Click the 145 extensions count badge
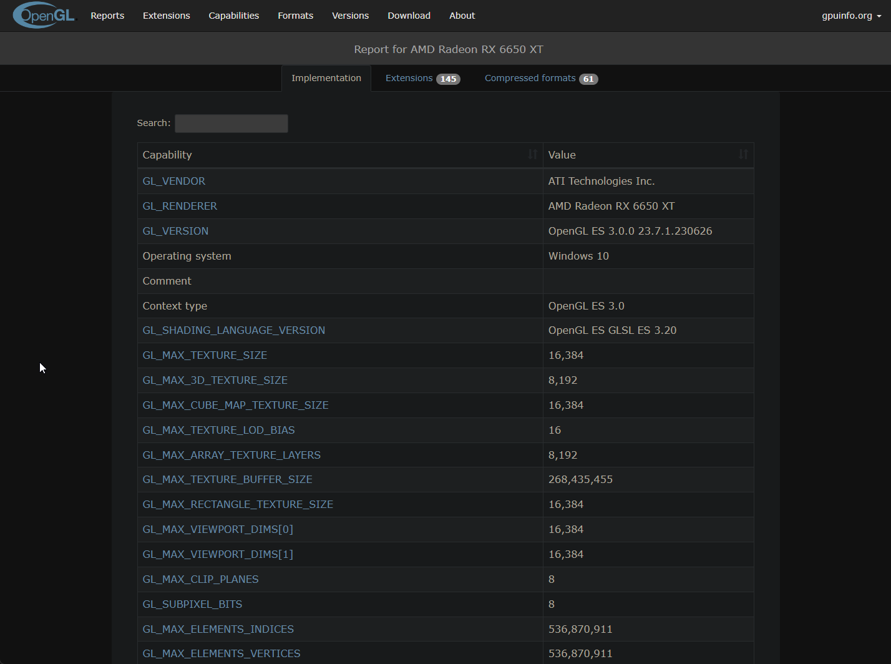 pos(448,79)
